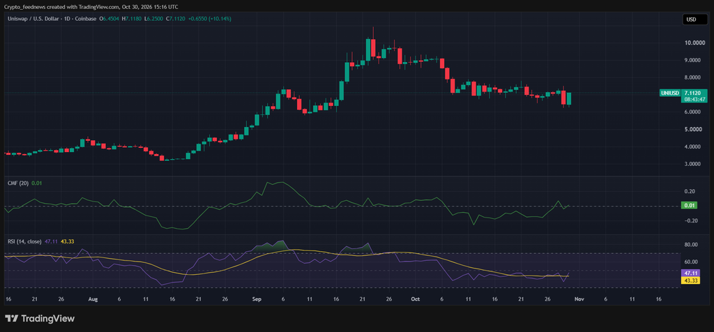Click the Nov label on the time axis
Viewport: 714px width, 332px height.
click(x=579, y=299)
